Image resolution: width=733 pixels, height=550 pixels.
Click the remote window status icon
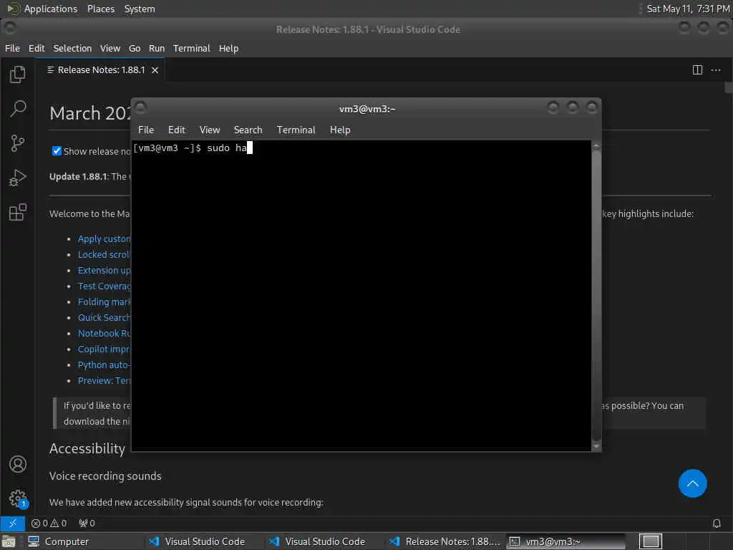pos(13,523)
